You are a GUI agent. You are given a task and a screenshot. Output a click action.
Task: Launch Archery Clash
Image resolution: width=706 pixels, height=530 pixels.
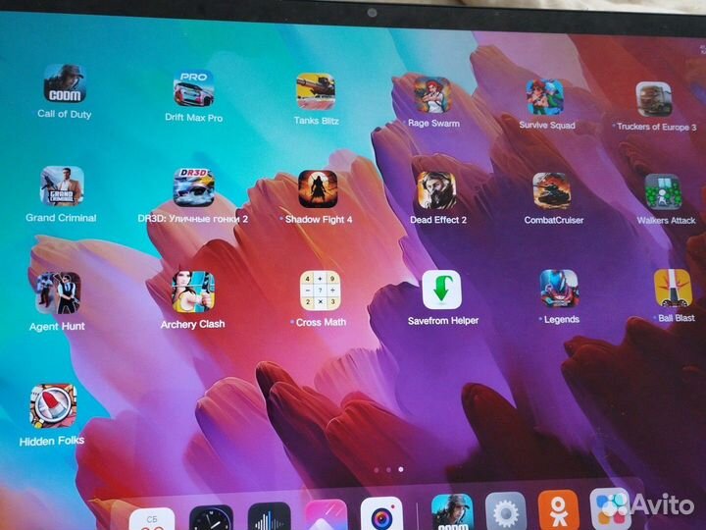(x=193, y=292)
